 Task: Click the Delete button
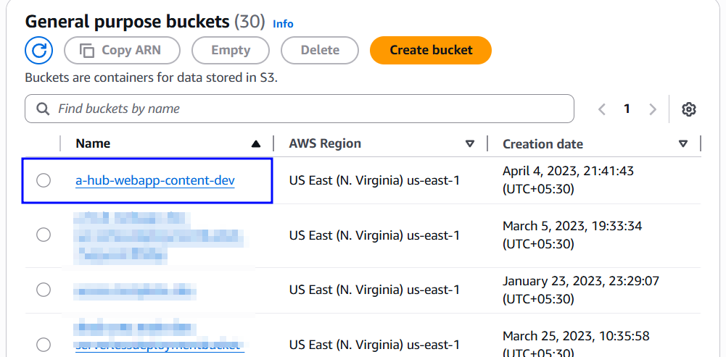320,51
